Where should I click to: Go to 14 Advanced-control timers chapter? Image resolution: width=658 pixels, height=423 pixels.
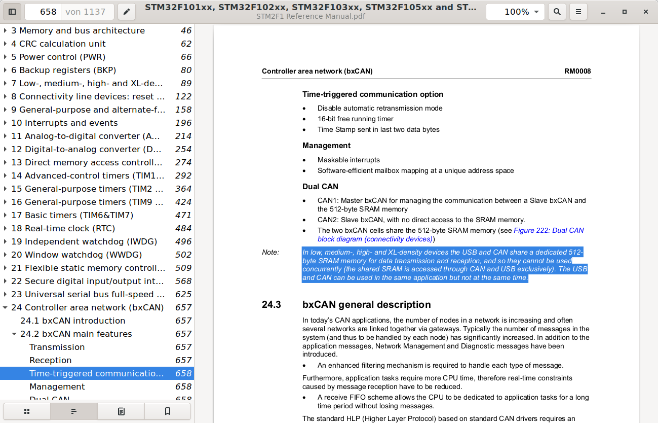click(x=97, y=175)
